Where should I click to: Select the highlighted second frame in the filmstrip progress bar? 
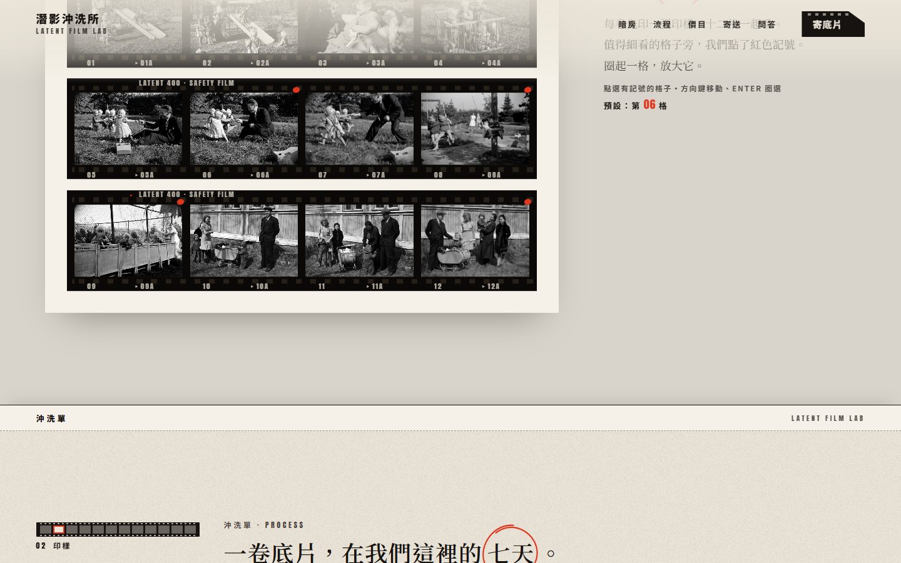(x=59, y=529)
